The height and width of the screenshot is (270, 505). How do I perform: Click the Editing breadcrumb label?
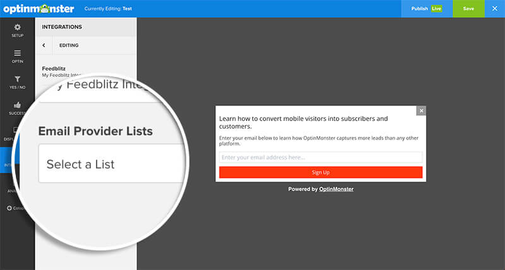(x=69, y=45)
